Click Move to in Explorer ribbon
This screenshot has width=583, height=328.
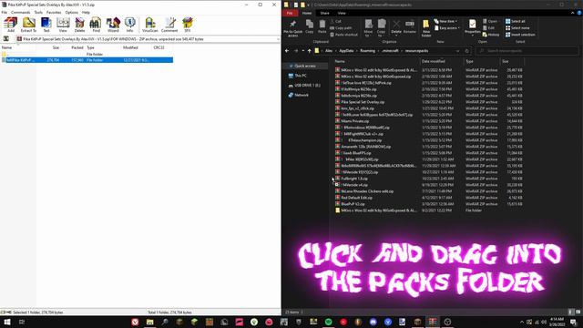click(368, 28)
